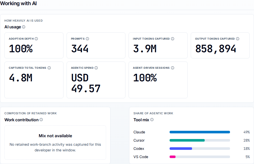Click the pink VS Code bar
Screen dimensions: 254x164
172,157
